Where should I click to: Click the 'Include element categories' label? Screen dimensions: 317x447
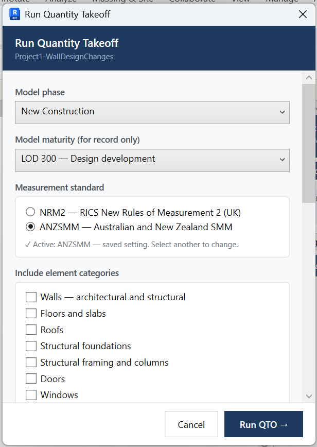[67, 273]
